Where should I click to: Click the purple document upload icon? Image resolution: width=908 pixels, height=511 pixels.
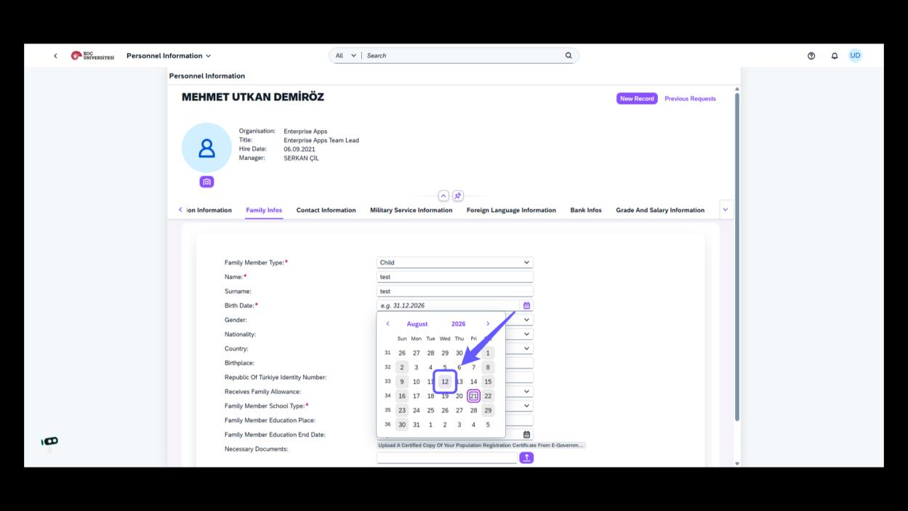point(526,457)
